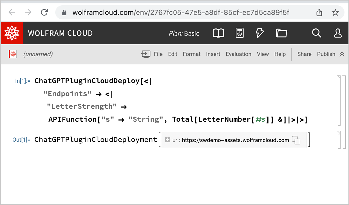Click the "Endpoints" string in code

(x=68, y=94)
